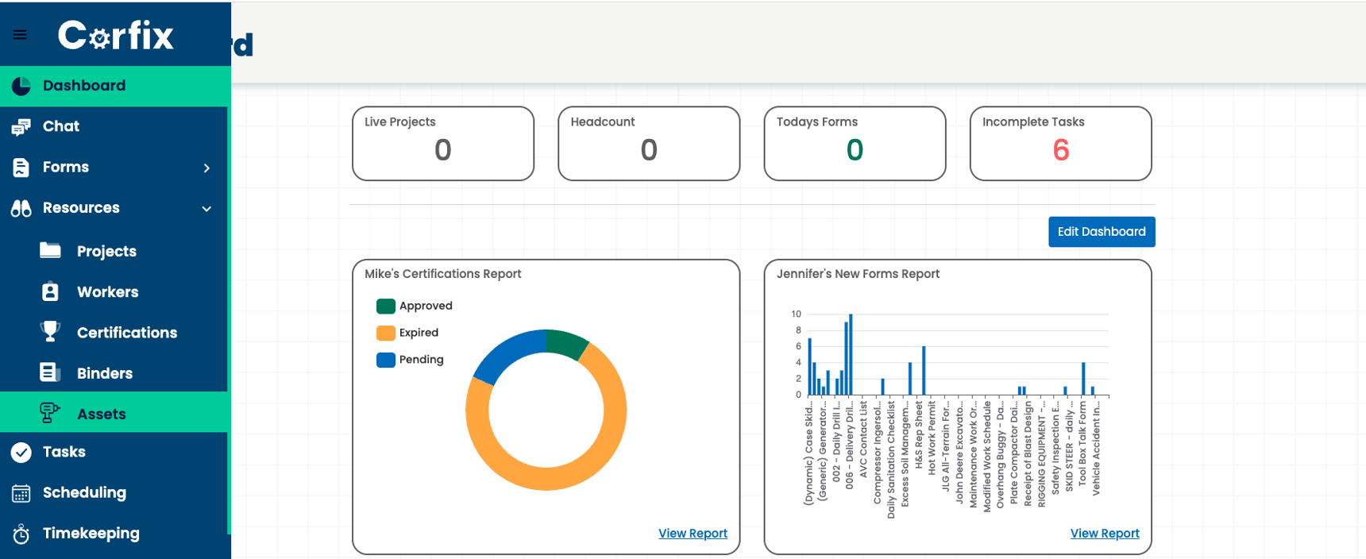Click the Workers badge icon
The image size is (1366, 559).
pyautogui.click(x=50, y=292)
